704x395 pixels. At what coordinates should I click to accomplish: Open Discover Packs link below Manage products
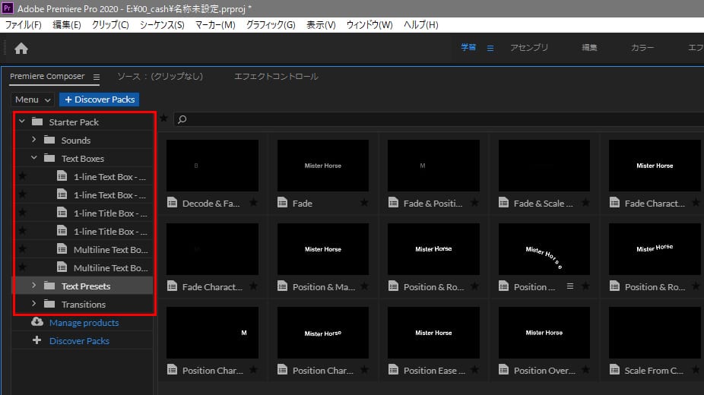click(x=80, y=341)
